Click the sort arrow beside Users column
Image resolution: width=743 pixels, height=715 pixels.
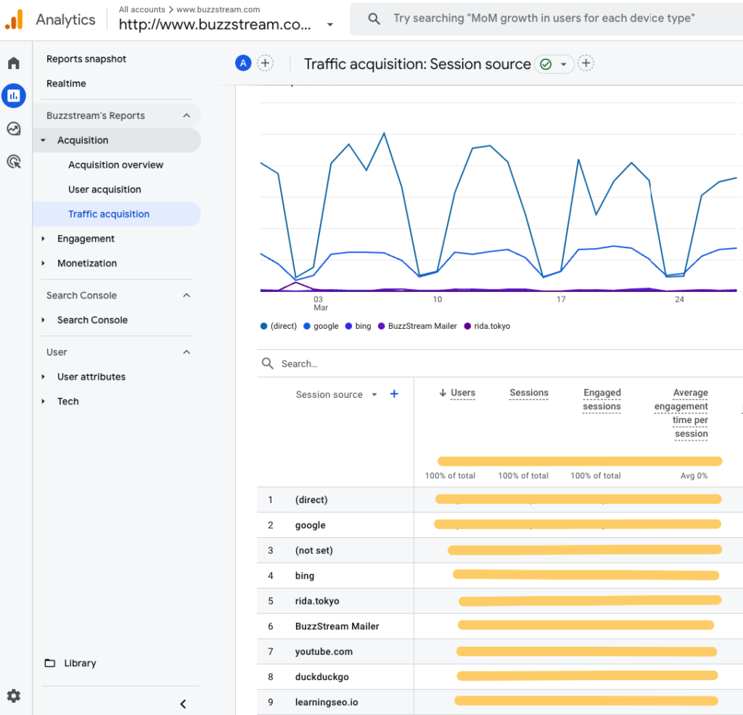[443, 393]
